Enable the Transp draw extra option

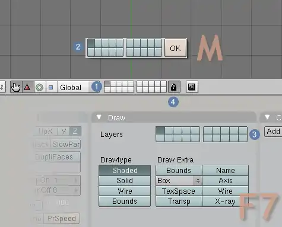[179, 202]
